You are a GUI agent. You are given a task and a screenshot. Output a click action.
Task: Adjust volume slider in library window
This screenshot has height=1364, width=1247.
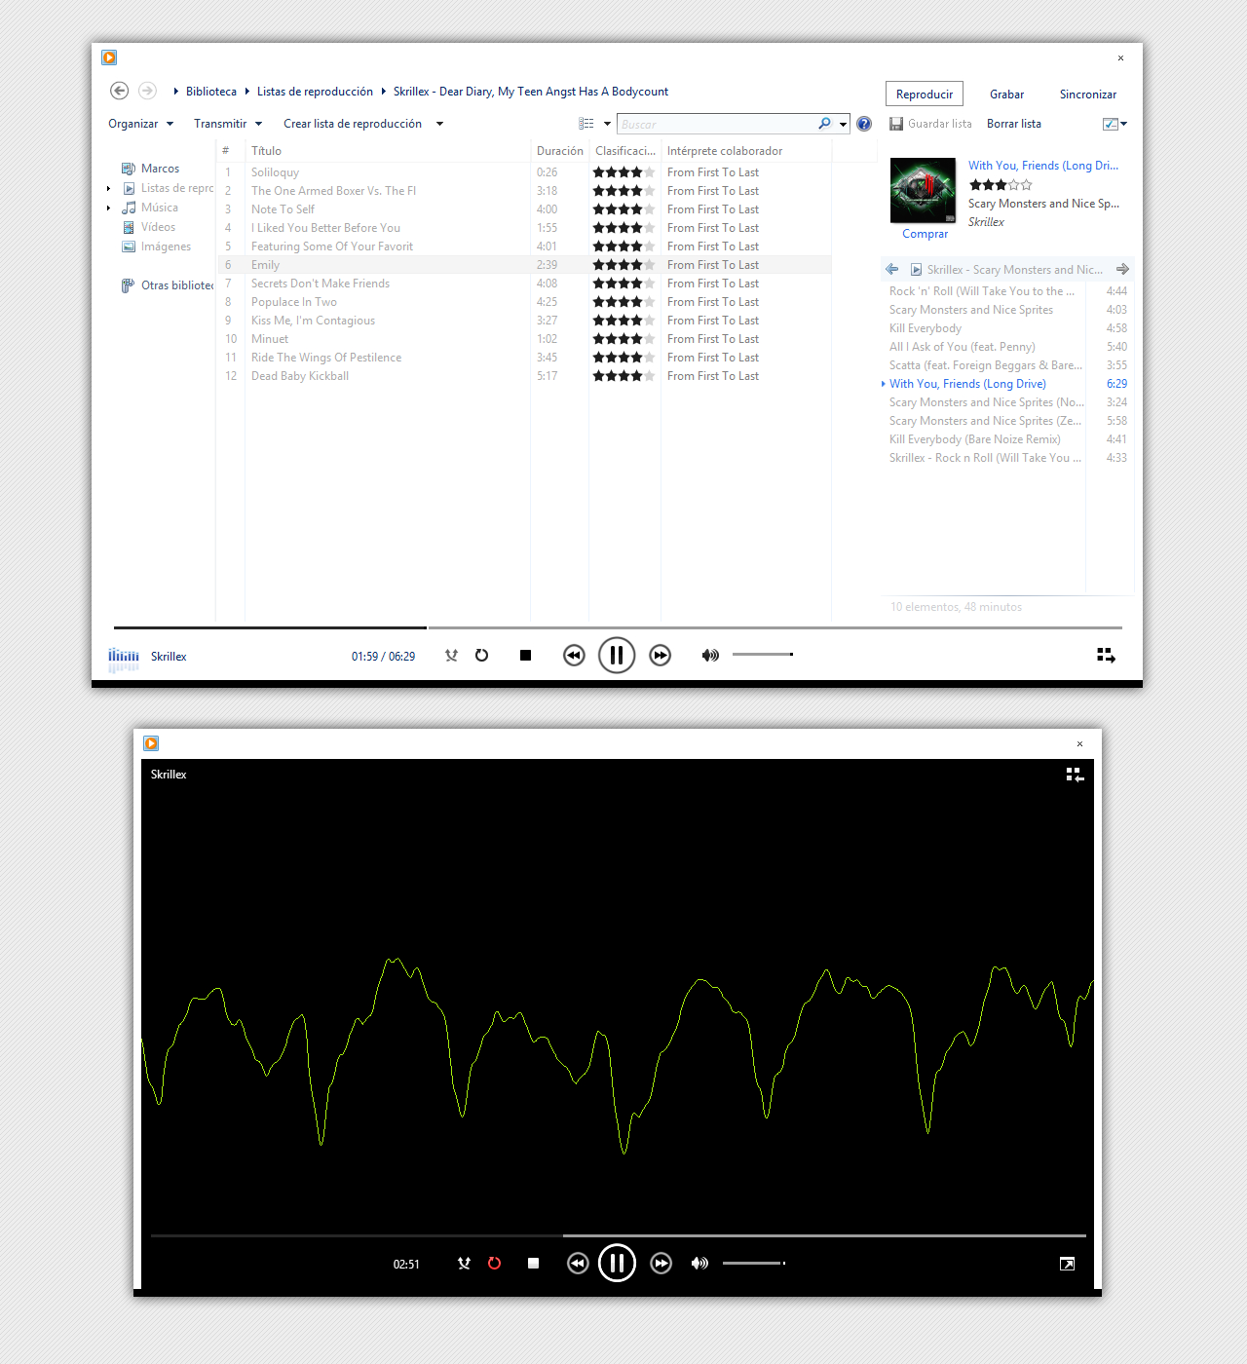763,655
